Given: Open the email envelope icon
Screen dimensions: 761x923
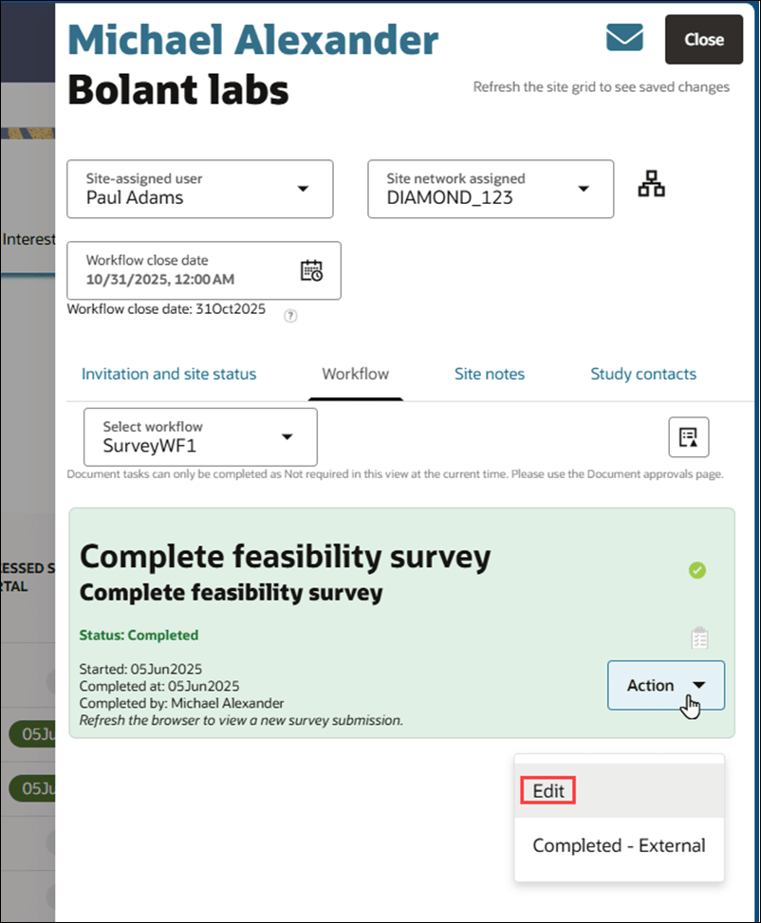Looking at the screenshot, I should click(x=624, y=39).
